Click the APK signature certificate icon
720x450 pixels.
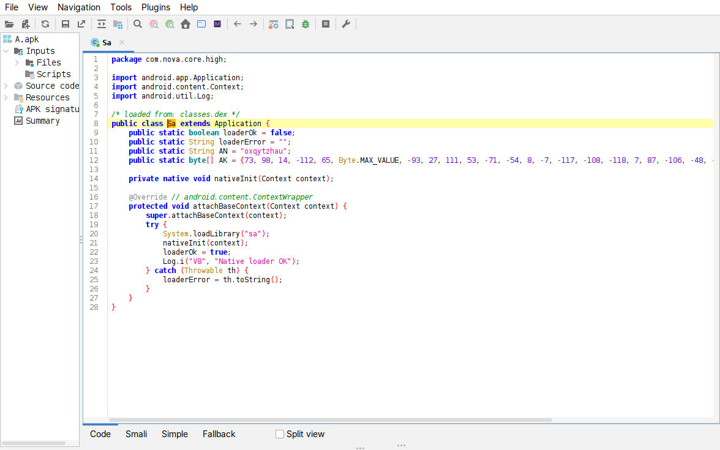19,109
